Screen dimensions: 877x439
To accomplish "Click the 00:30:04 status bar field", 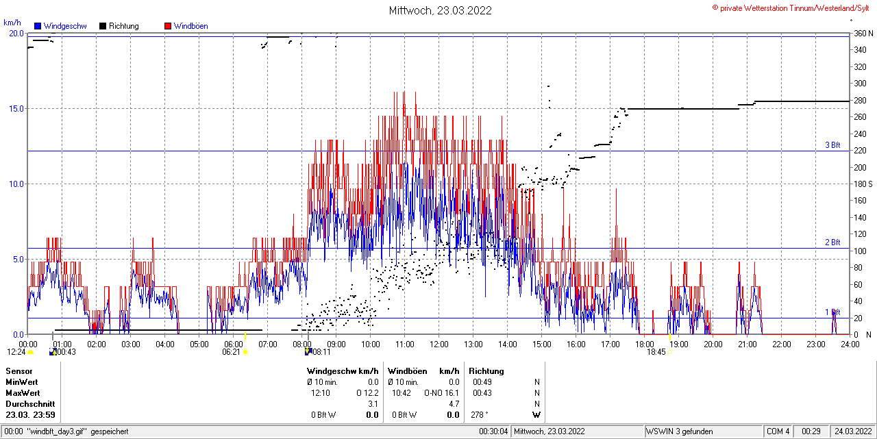I will [493, 431].
